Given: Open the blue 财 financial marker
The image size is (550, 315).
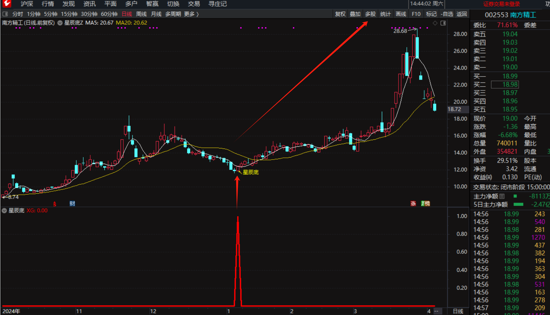Looking at the screenshot, I should point(72,204).
